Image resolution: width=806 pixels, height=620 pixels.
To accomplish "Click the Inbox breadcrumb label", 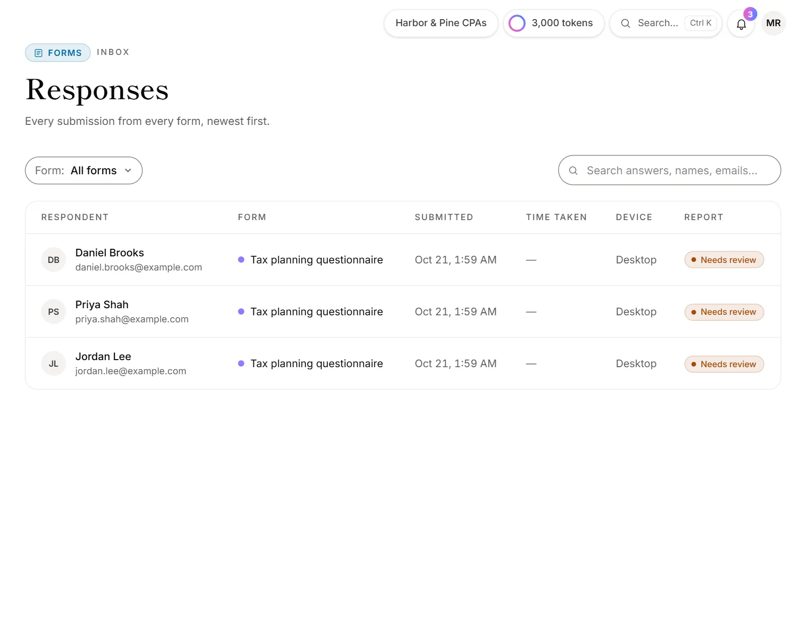I will pyautogui.click(x=113, y=52).
